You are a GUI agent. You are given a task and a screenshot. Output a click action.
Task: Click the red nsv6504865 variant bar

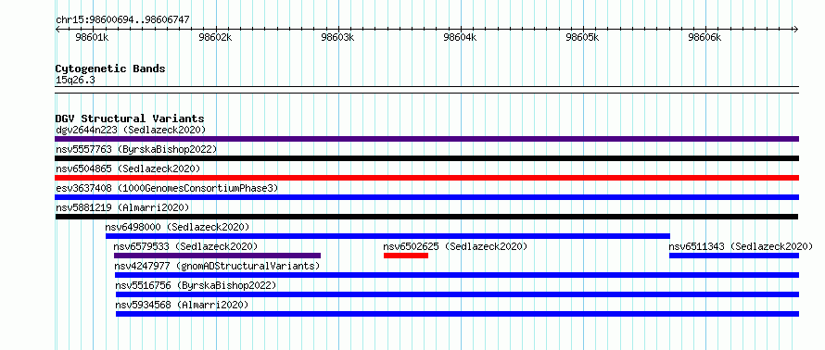click(426, 178)
